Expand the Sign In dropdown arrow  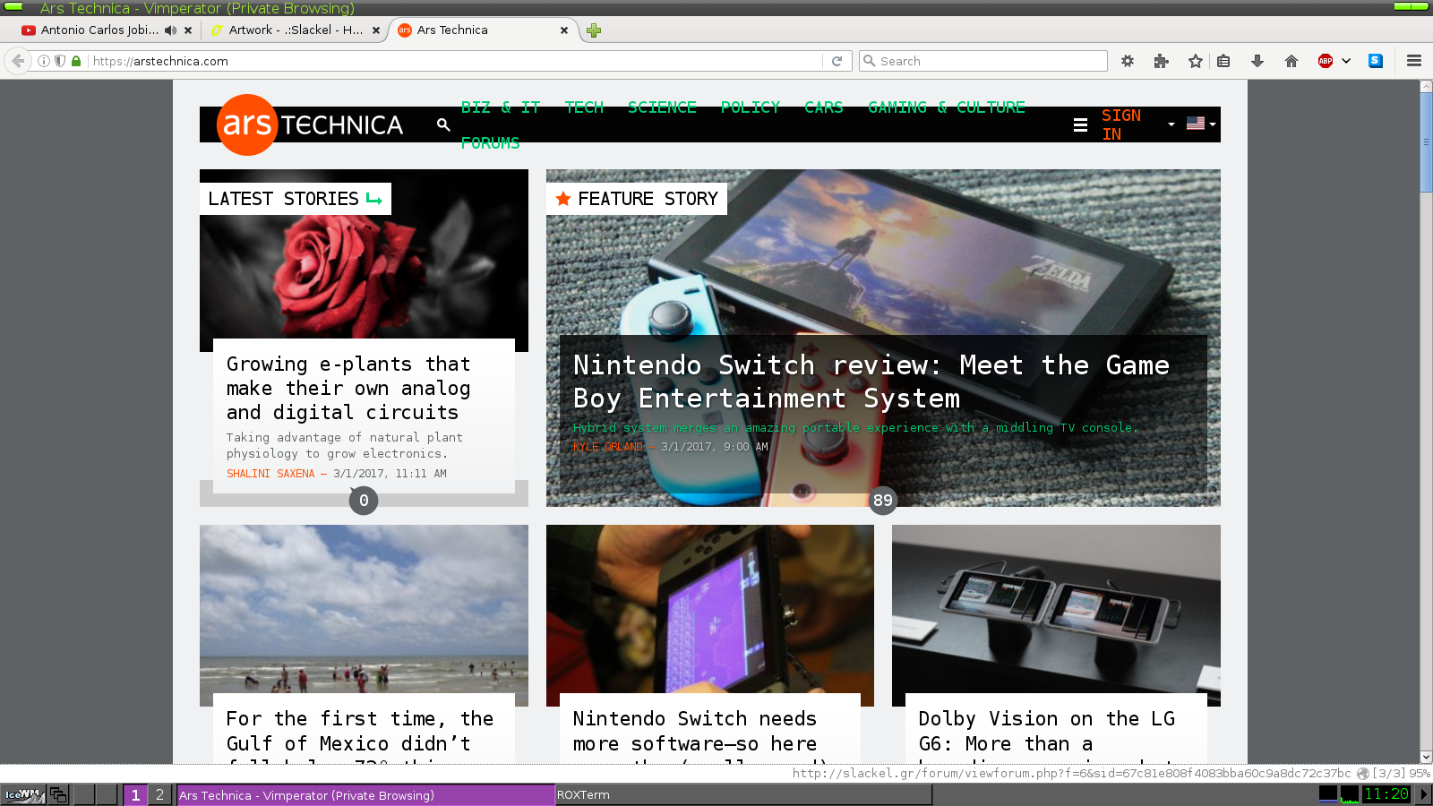tap(1171, 124)
